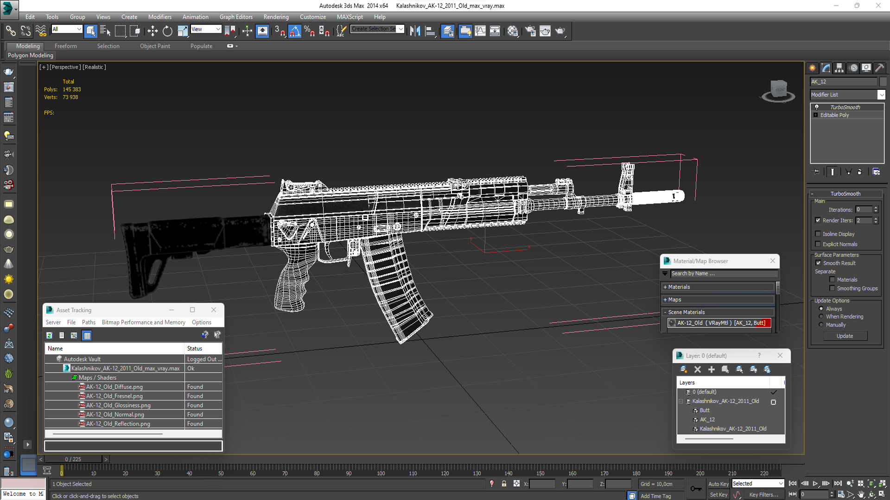Enable Separate by Materials checkbox
This screenshot has width=890, height=500.
coord(832,280)
